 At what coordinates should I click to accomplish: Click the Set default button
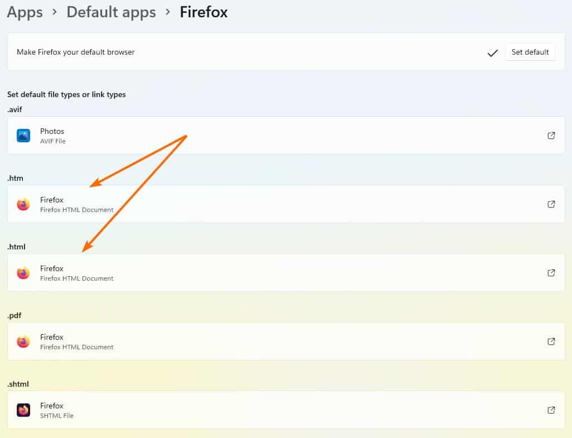[x=530, y=52]
